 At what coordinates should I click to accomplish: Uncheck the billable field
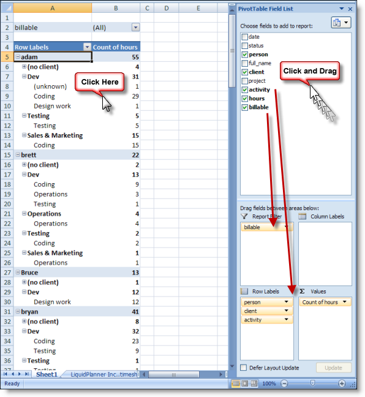click(244, 107)
